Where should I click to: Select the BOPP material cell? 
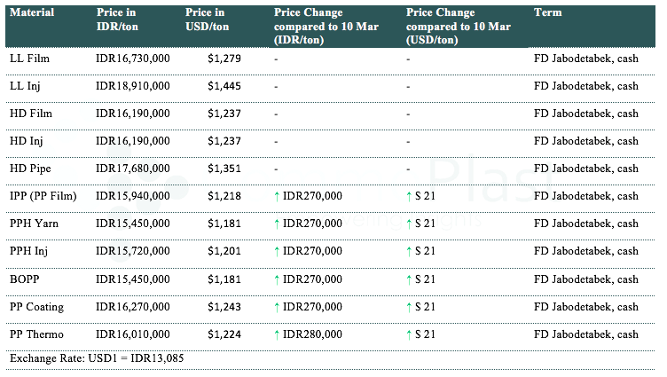[25, 279]
